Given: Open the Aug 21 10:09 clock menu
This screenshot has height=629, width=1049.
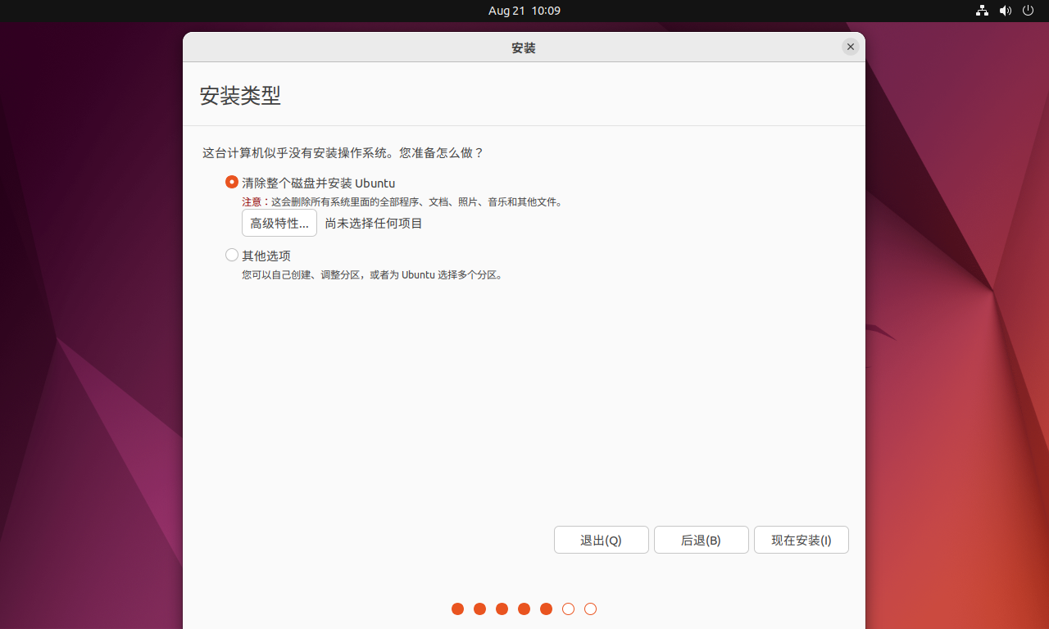Looking at the screenshot, I should [524, 11].
